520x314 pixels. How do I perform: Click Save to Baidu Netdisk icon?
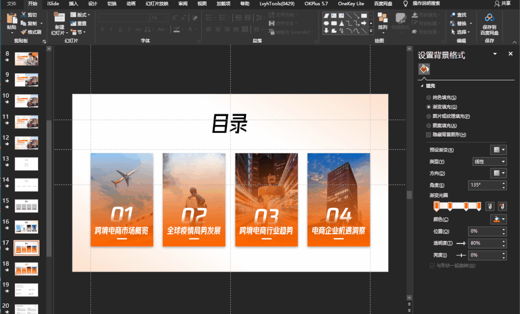click(489, 18)
